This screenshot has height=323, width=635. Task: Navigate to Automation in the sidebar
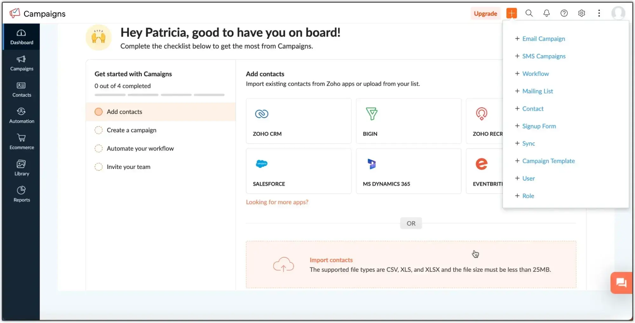21,115
